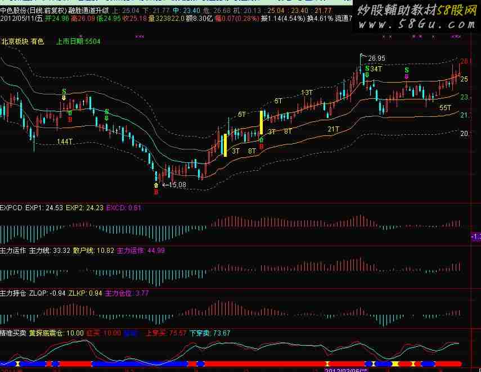This screenshot has height=372, width=481.
Task: Click the ZLKP: 0.94 value
Action: pos(86,293)
